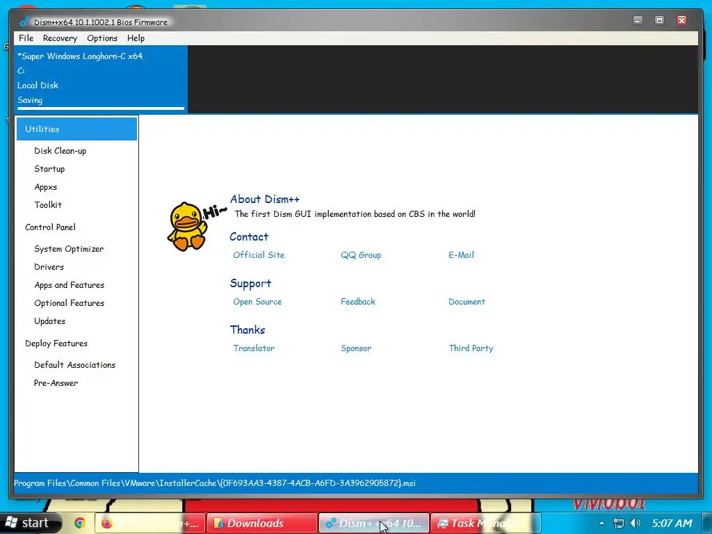The width and height of the screenshot is (712, 534).
Task: Select the Deploy Features section header
Action: [56, 343]
